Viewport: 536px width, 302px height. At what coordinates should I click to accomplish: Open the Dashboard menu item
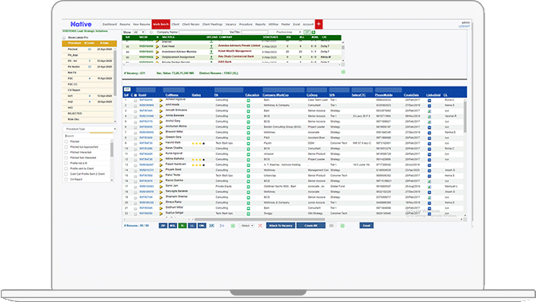110,25
